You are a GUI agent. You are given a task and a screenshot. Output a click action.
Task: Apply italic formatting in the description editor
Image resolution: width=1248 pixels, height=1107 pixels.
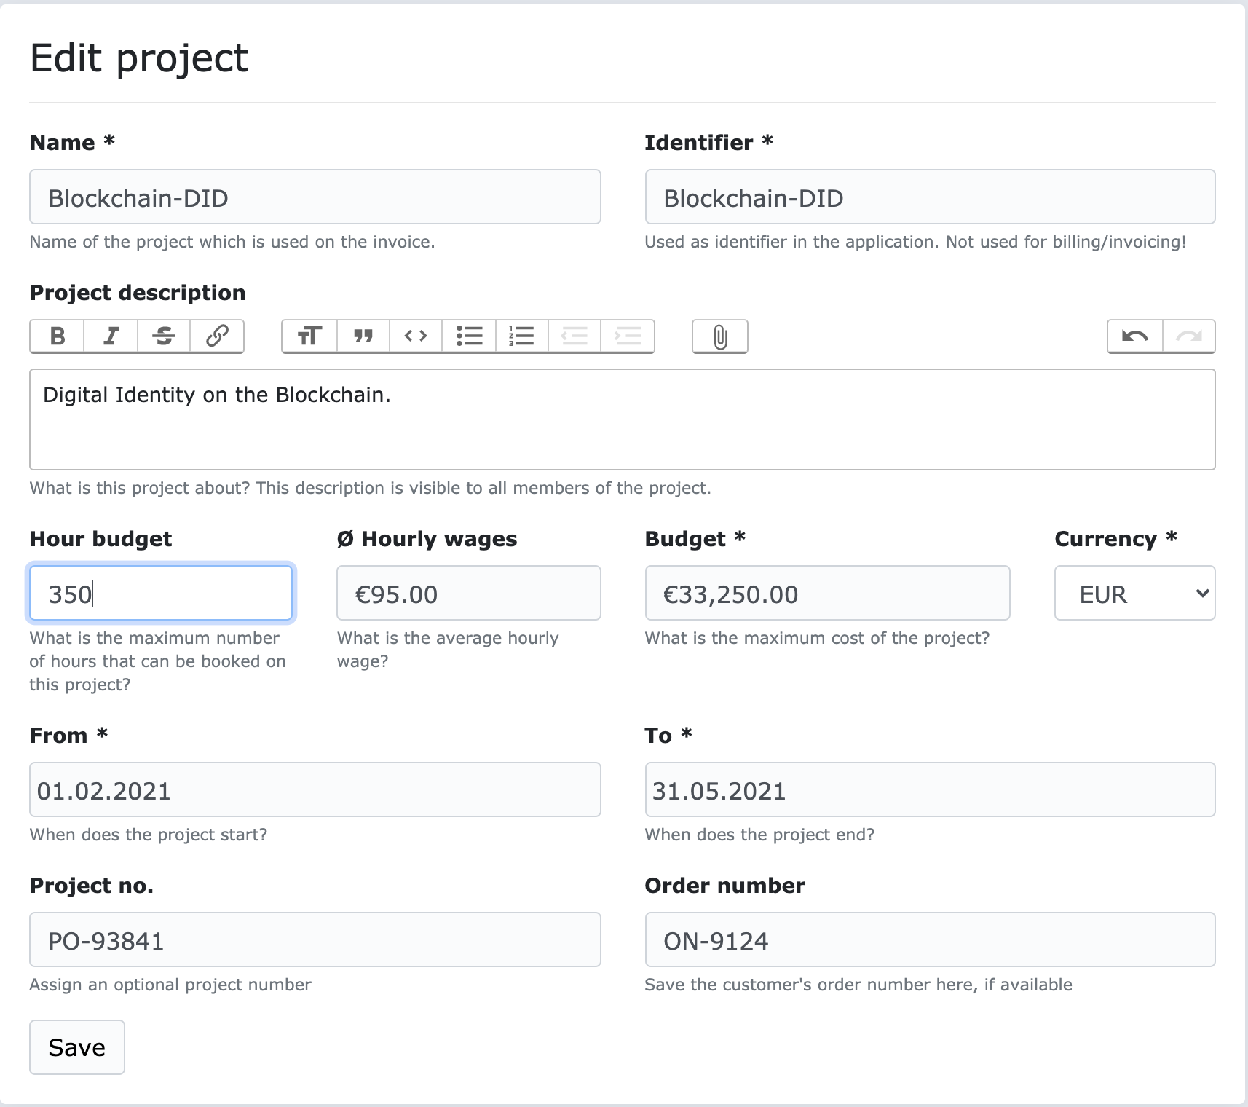(x=110, y=336)
